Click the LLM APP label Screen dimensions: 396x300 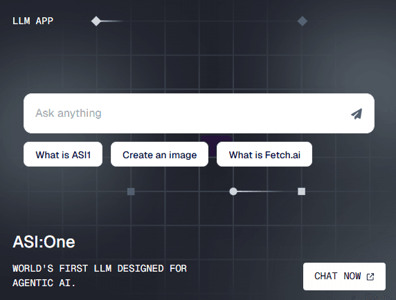point(33,21)
